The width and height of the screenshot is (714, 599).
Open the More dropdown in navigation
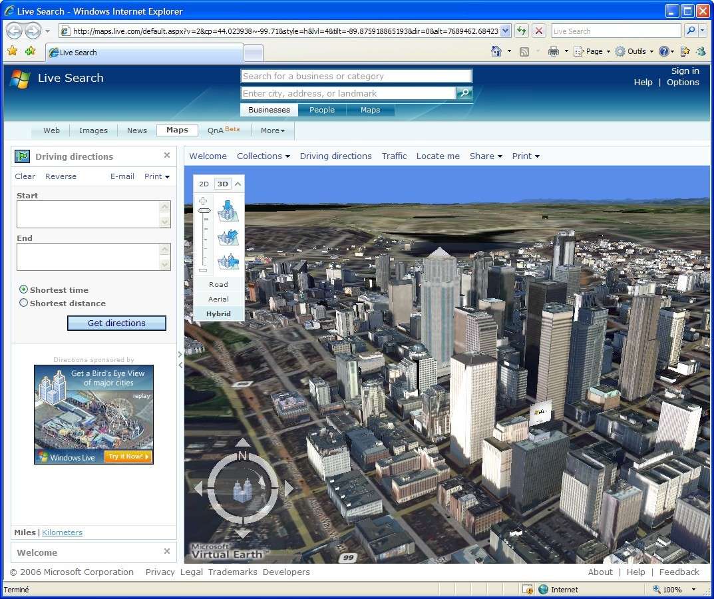click(273, 130)
